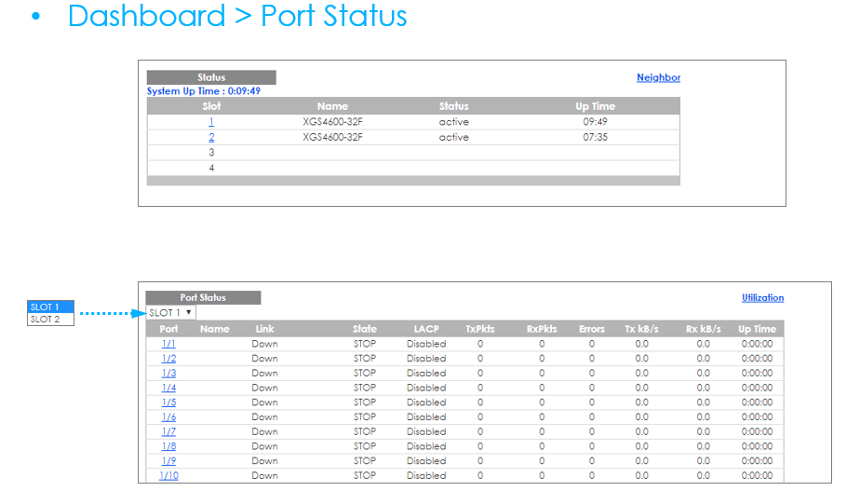This screenshot has height=491, width=860.
Task: Click slot 2 link in Status table
Action: click(211, 137)
